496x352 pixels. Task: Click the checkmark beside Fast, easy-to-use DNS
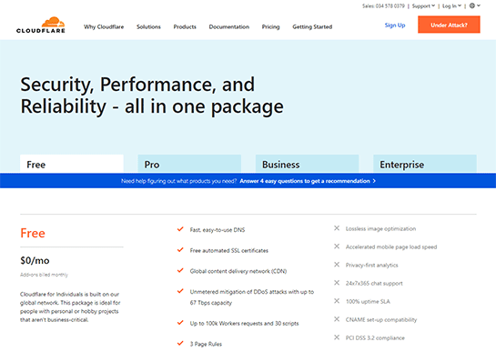click(180, 229)
